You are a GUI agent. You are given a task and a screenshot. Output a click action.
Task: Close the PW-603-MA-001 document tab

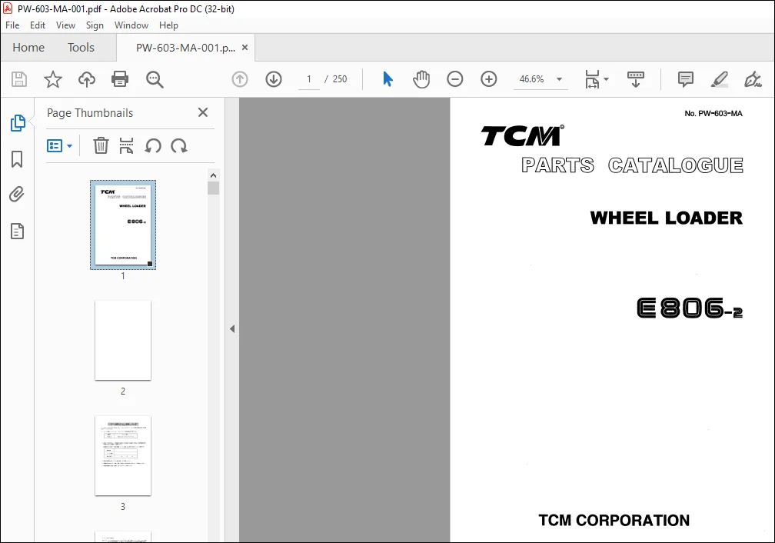[244, 48]
